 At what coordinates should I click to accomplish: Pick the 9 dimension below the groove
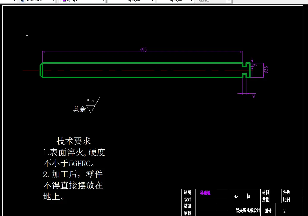pos(254,96)
